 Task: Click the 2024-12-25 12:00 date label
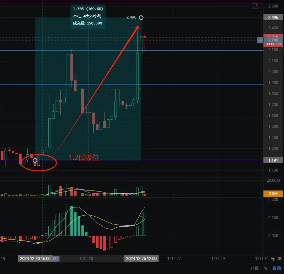point(141,258)
